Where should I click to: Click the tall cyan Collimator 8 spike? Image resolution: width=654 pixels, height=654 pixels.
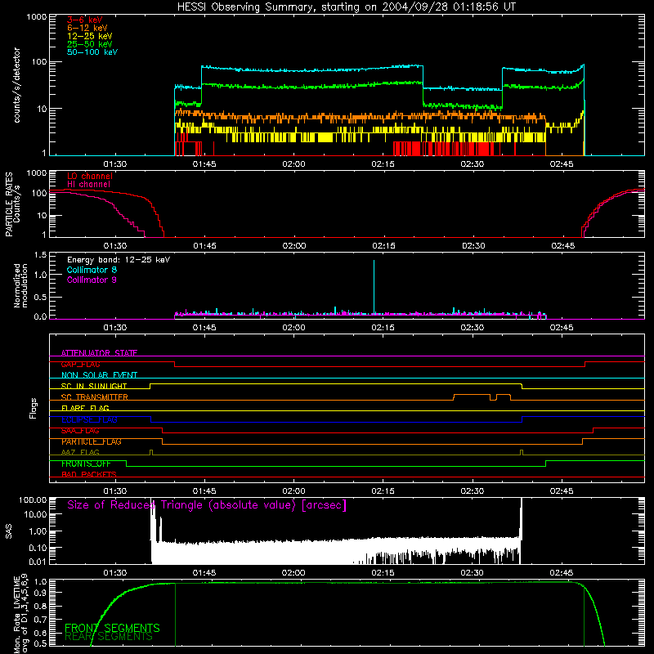[x=374, y=286]
